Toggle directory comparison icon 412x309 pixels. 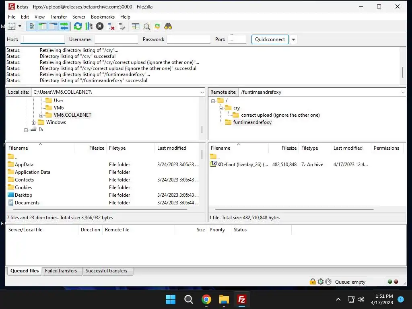click(x=146, y=26)
